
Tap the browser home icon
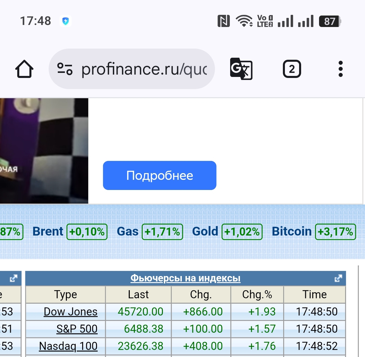coord(24,70)
